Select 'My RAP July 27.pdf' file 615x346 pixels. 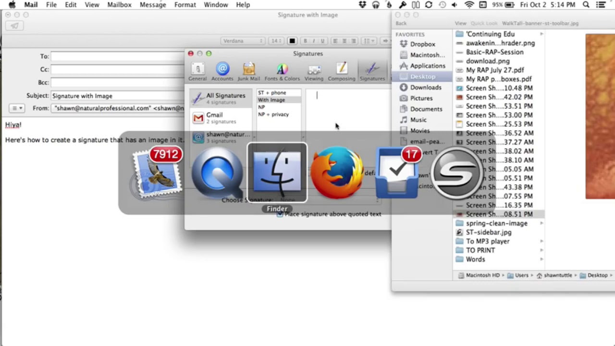point(495,70)
